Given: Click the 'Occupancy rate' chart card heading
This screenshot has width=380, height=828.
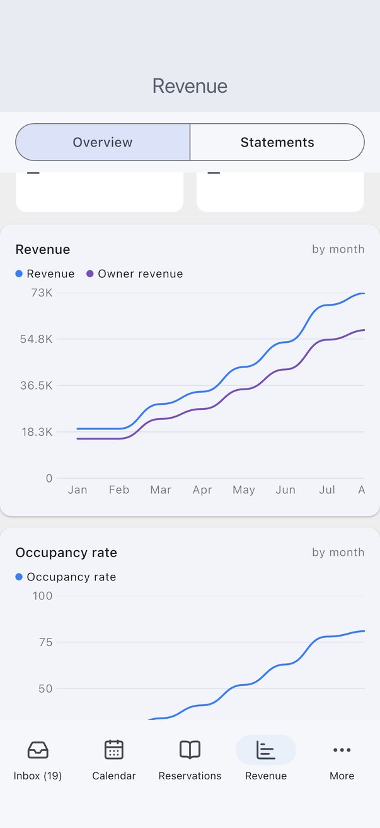Looking at the screenshot, I should 66,553.
